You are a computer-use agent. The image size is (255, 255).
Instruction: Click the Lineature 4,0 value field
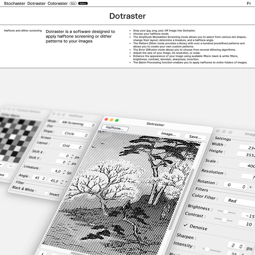pyautogui.click(x=56, y=171)
